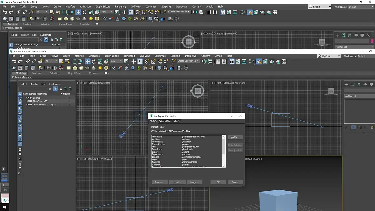Select the AutoBackup entry in the paths list
The width and height of the screenshot is (375, 211).
pos(158,142)
